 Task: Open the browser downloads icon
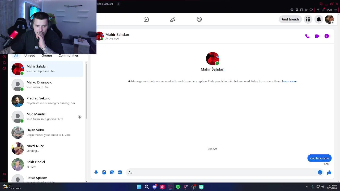tap(323, 10)
